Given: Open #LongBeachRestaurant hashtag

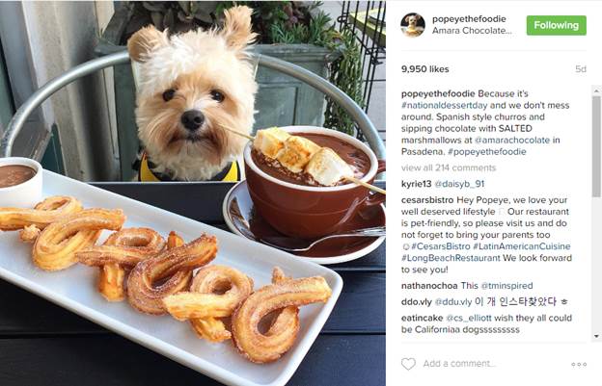Looking at the screenshot, I should pyautogui.click(x=451, y=258).
